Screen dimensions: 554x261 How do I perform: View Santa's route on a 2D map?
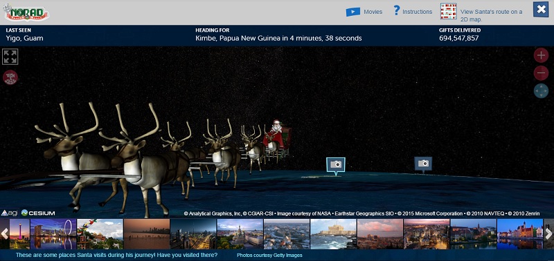[x=491, y=15]
